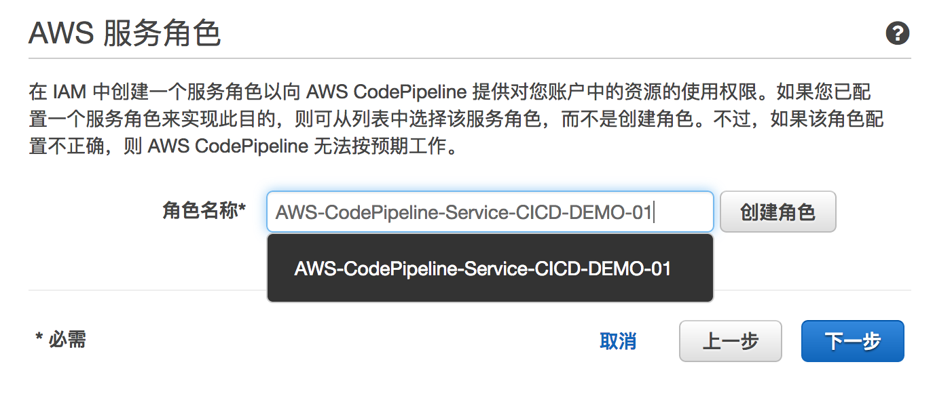Click the divider line under the heading
The width and height of the screenshot is (933, 396).
[469, 59]
